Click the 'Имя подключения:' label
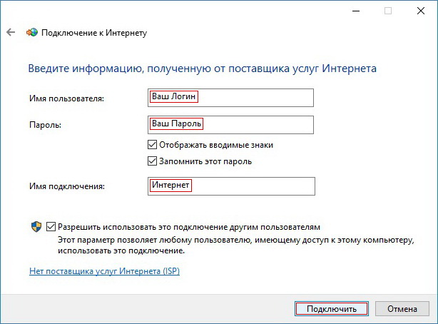 coord(68,186)
